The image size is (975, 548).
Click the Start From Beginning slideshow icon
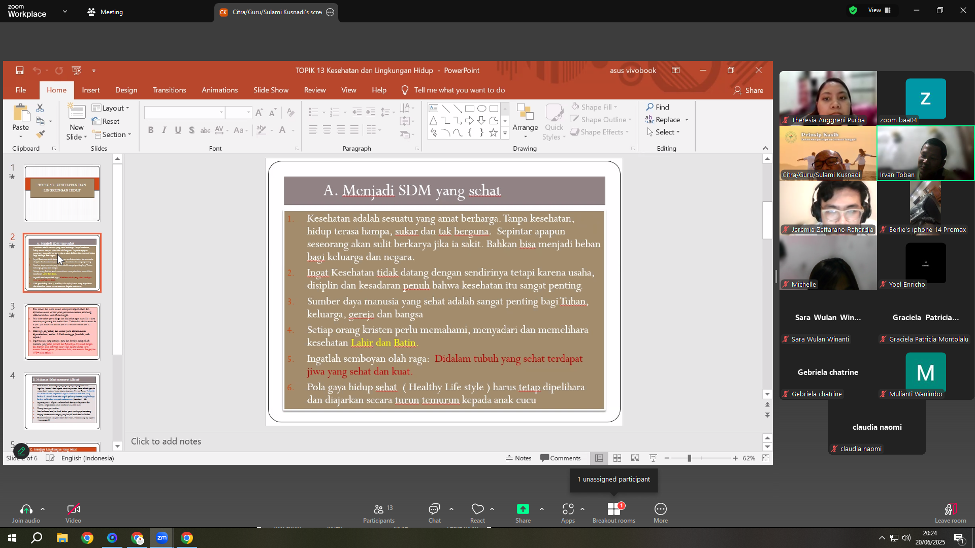77,71
